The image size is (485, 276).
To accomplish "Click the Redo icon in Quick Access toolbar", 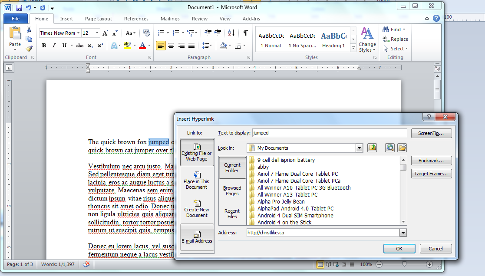I will [43, 8].
